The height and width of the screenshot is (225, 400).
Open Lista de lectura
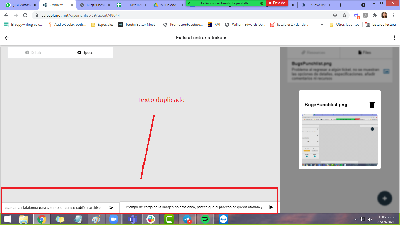pyautogui.click(x=381, y=25)
